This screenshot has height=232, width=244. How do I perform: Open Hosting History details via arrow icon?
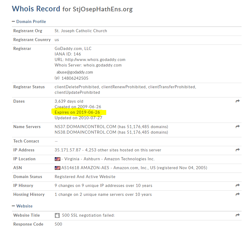237,194
